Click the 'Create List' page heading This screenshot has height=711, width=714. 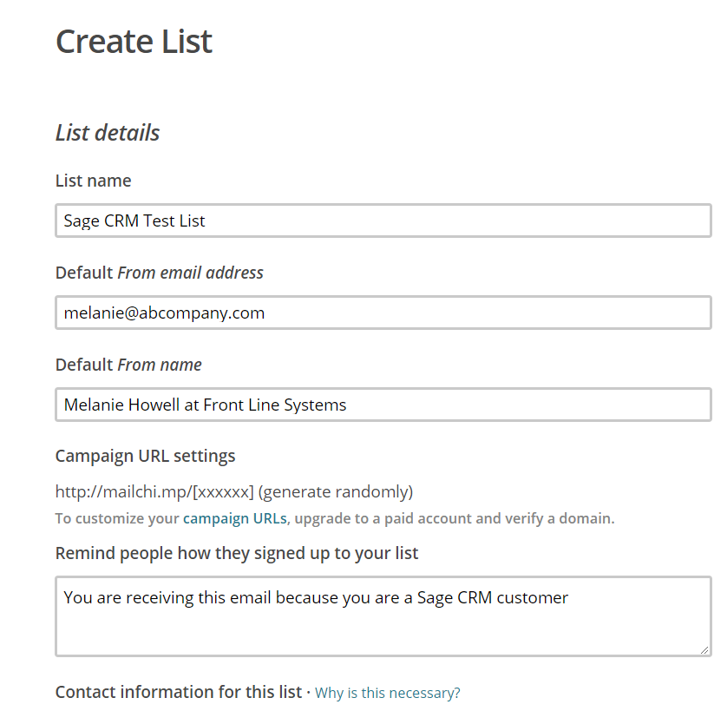click(x=134, y=42)
